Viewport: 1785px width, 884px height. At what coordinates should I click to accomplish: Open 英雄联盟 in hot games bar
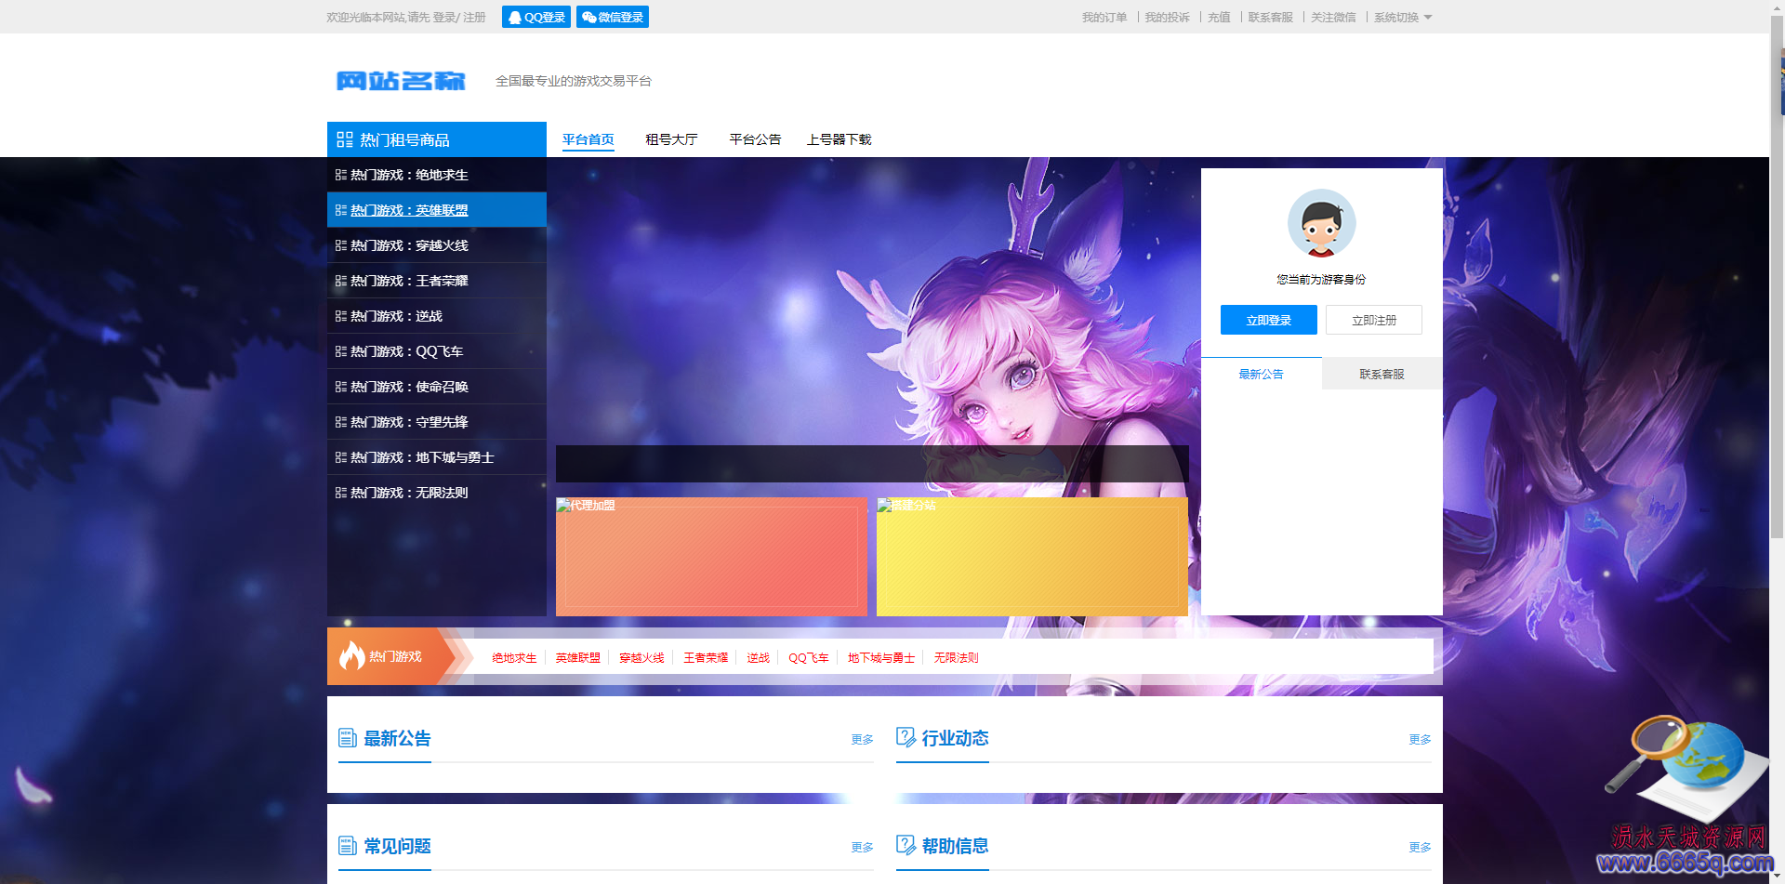578,658
